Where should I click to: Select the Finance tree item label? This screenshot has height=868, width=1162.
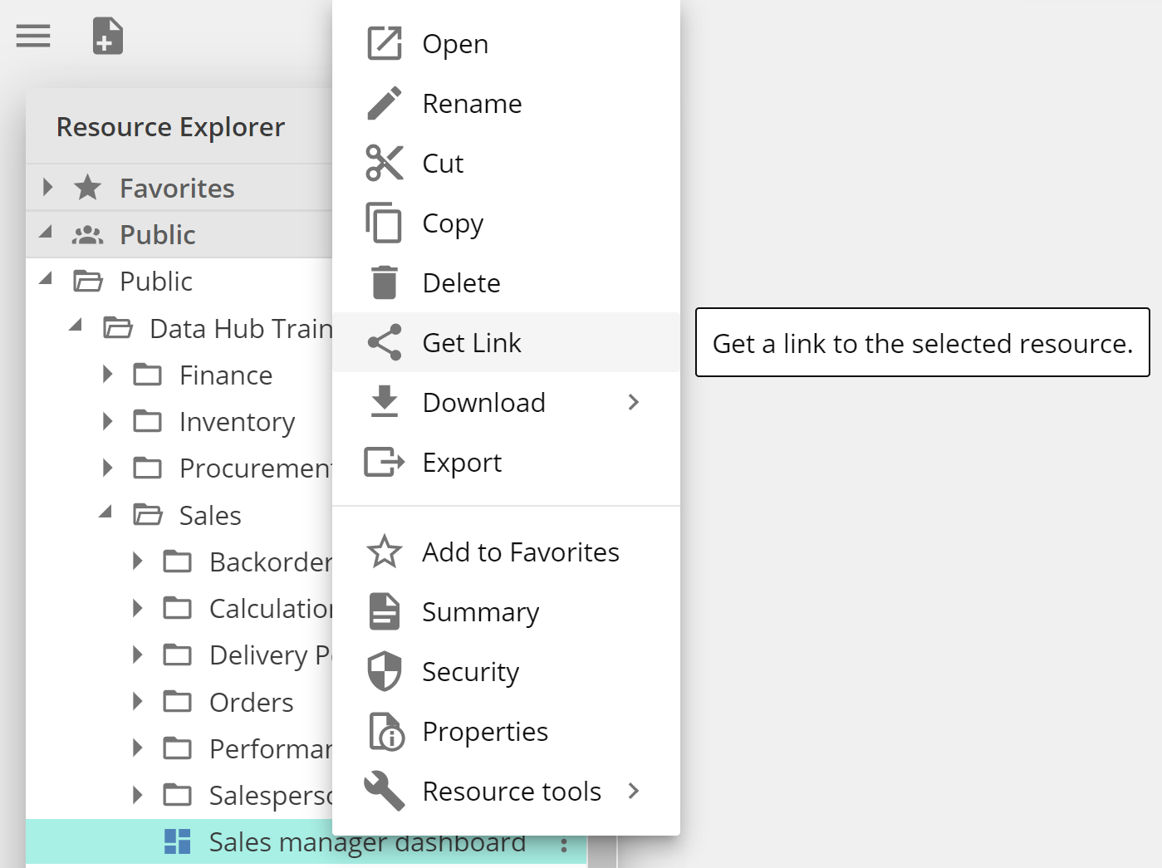(226, 375)
